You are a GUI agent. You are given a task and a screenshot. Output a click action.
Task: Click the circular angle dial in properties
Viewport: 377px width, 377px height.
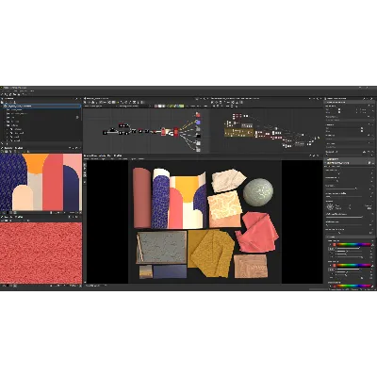pyautogui.click(x=330, y=206)
